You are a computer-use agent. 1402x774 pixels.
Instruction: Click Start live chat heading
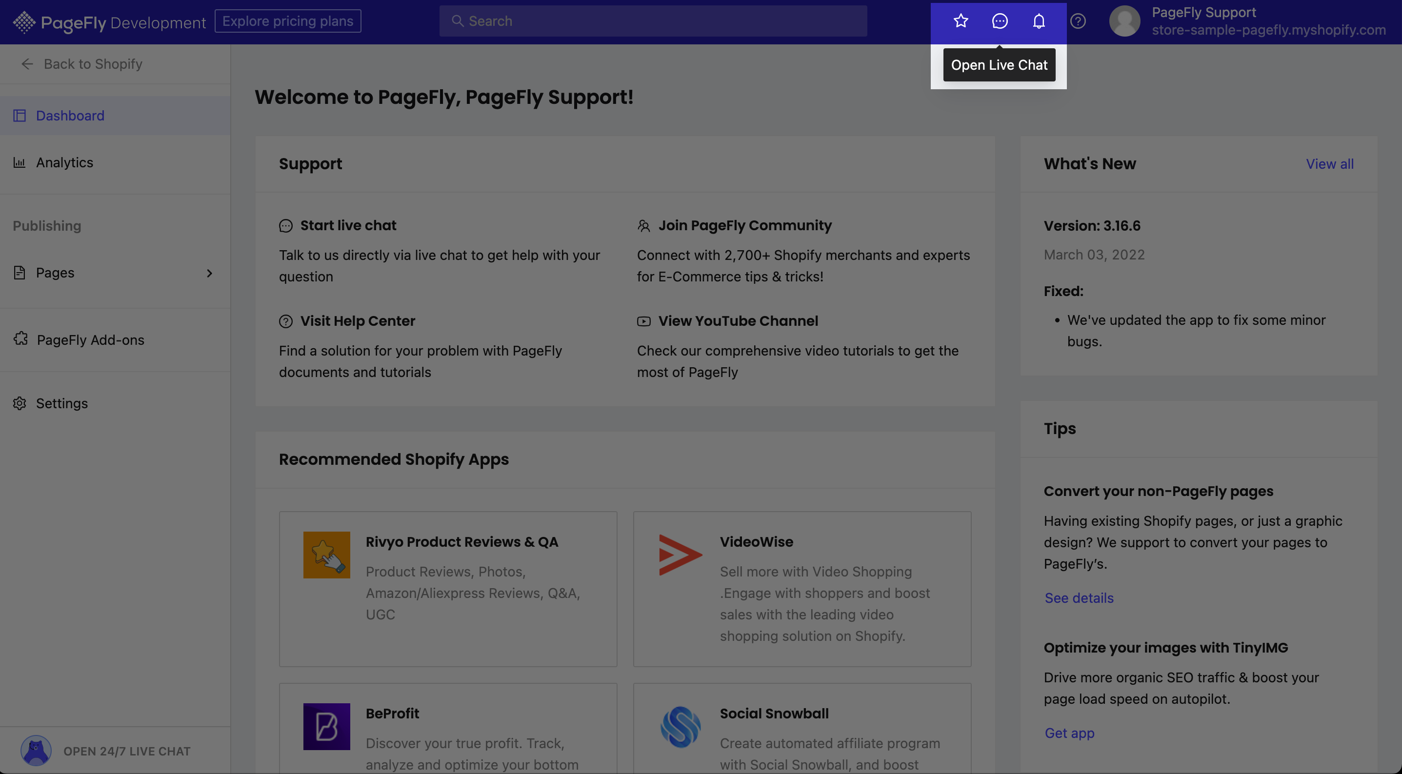tap(348, 225)
